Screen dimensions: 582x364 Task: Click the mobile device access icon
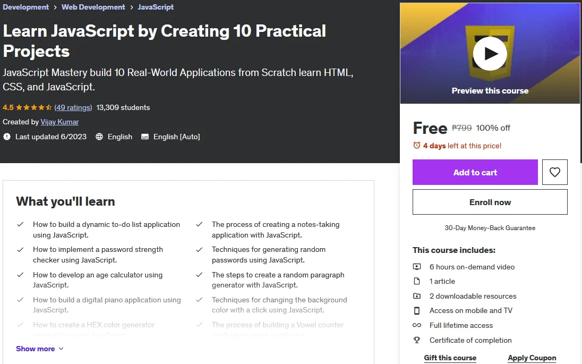pyautogui.click(x=417, y=310)
